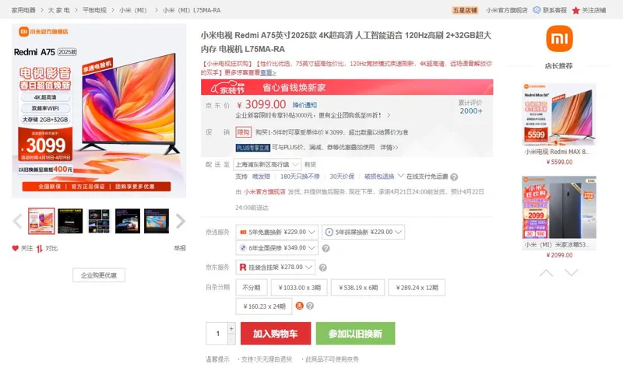This screenshot has width=623, height=371.
Task: Select ¥538.19 x 6期 installment option
Action: [x=358, y=288]
